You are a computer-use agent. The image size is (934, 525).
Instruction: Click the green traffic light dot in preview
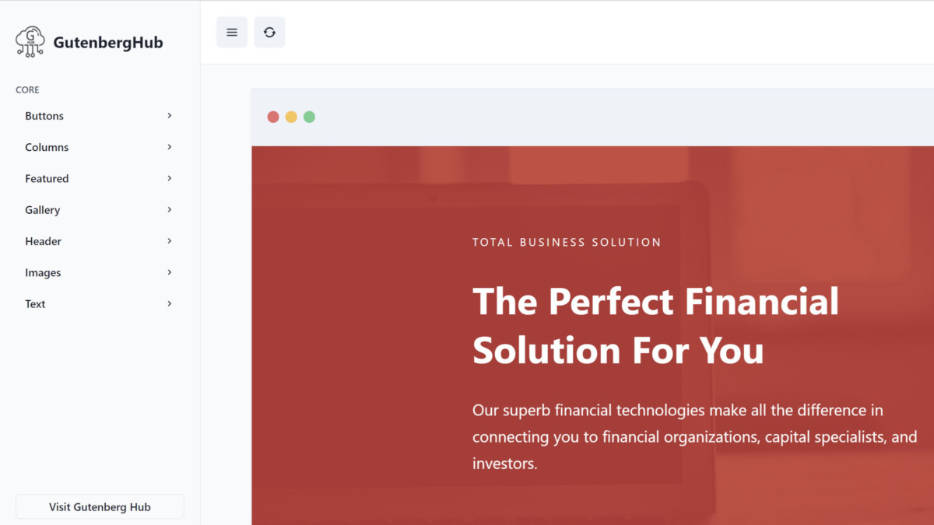309,116
